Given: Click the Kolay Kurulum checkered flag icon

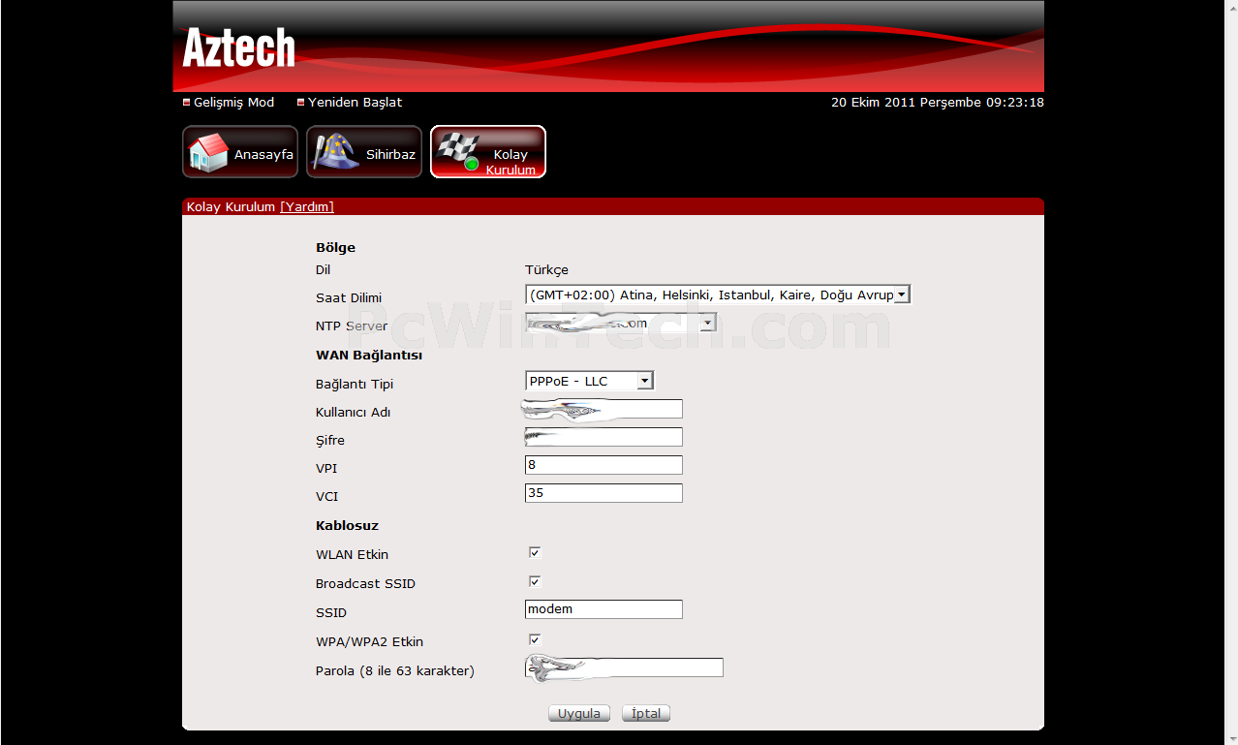Looking at the screenshot, I should 457,150.
